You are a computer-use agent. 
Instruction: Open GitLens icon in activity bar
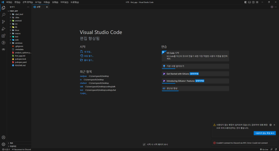(3, 43)
